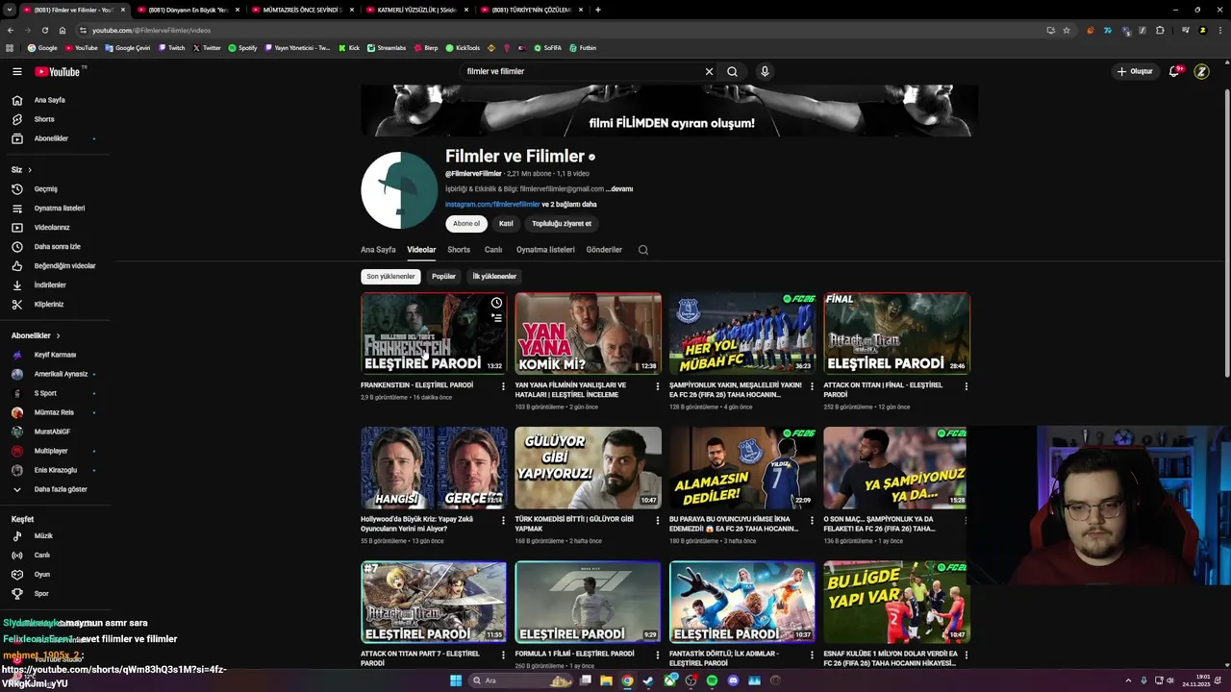Switch to the channel Shorts tab

(x=459, y=250)
